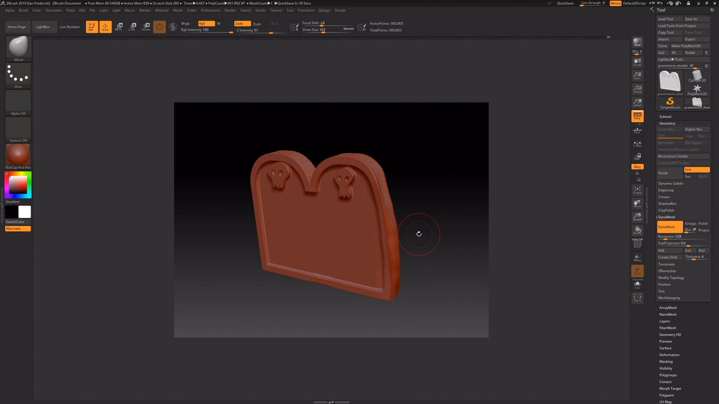
Task: Open the Stroke menu
Action: [260, 10]
